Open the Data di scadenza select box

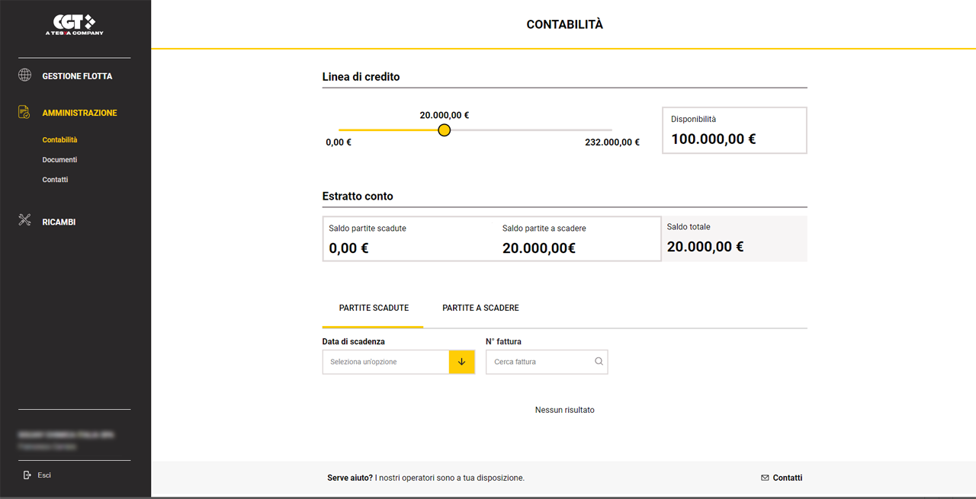coord(398,362)
